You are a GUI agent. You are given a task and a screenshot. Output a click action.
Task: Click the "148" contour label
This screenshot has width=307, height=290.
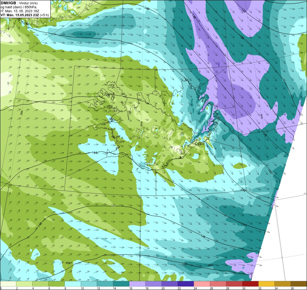pos(185,264)
